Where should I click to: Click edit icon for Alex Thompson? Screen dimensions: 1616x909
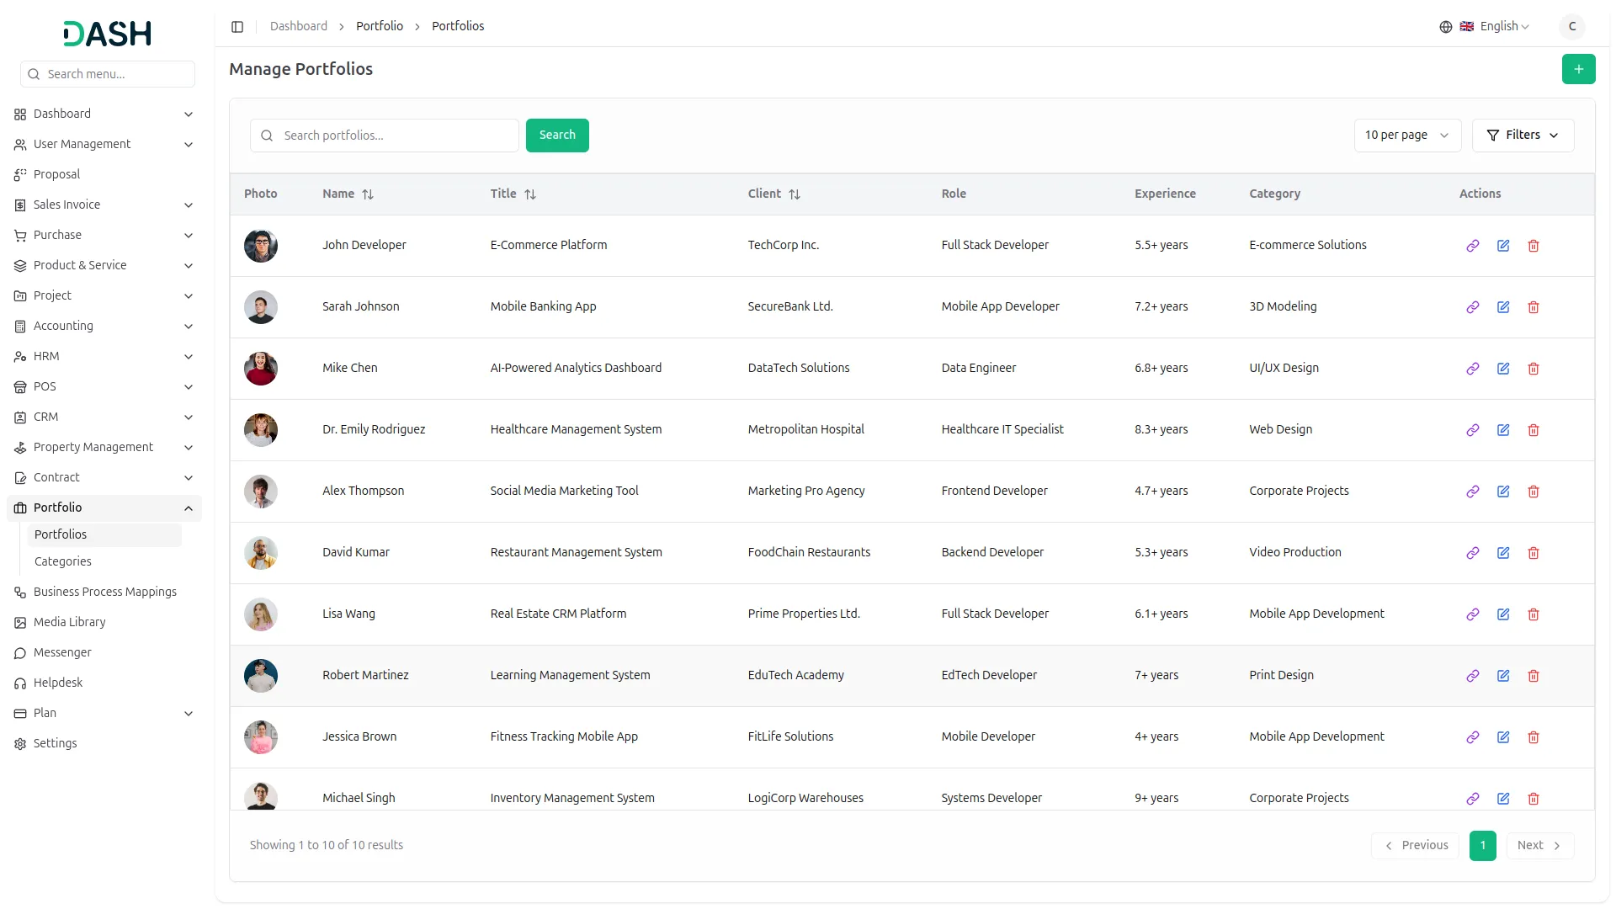[x=1502, y=492]
